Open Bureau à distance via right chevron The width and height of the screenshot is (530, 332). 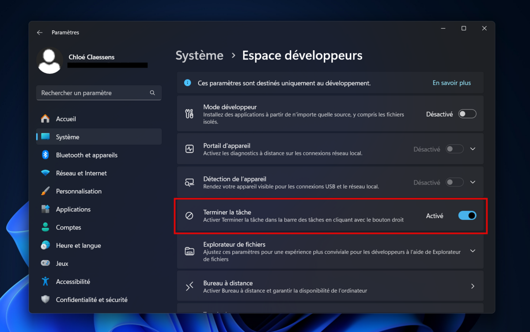click(x=473, y=287)
